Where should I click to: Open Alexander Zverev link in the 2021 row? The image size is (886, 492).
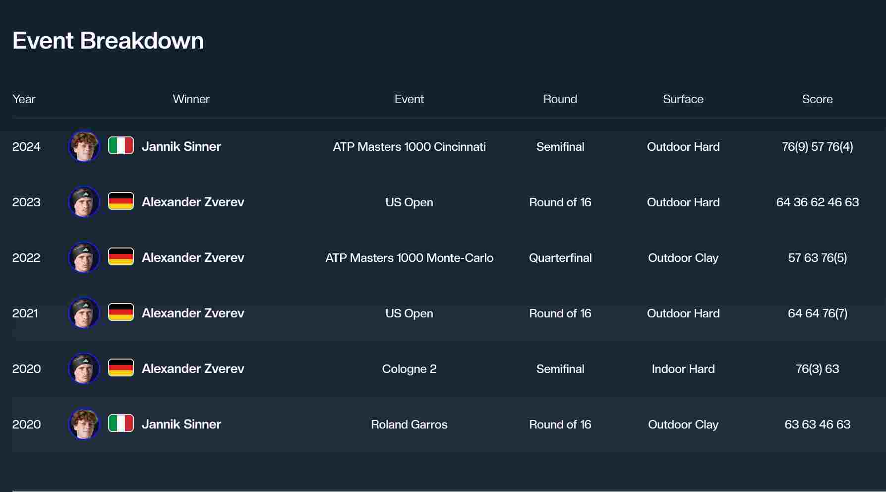click(x=193, y=313)
